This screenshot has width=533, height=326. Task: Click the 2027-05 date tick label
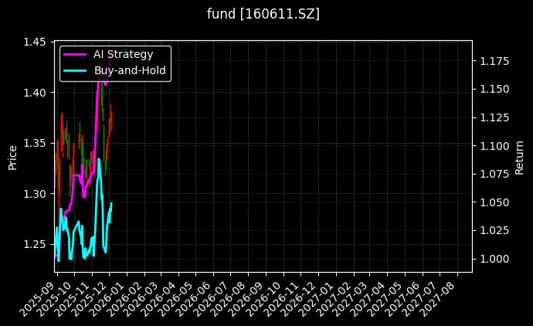point(385,299)
